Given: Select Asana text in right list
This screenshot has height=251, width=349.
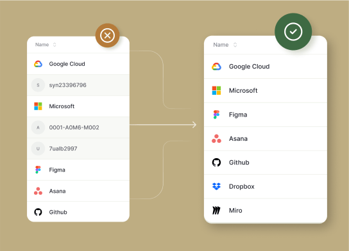Looking at the screenshot, I should pyautogui.click(x=239, y=138).
